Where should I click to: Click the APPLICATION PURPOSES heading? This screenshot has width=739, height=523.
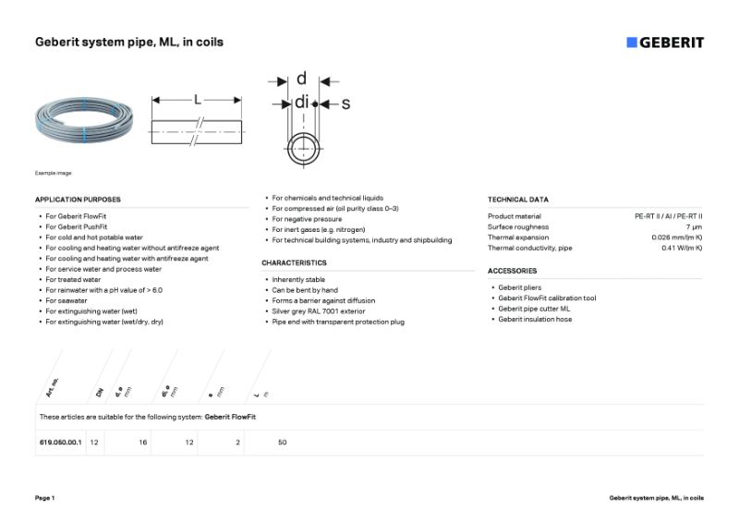click(x=78, y=200)
